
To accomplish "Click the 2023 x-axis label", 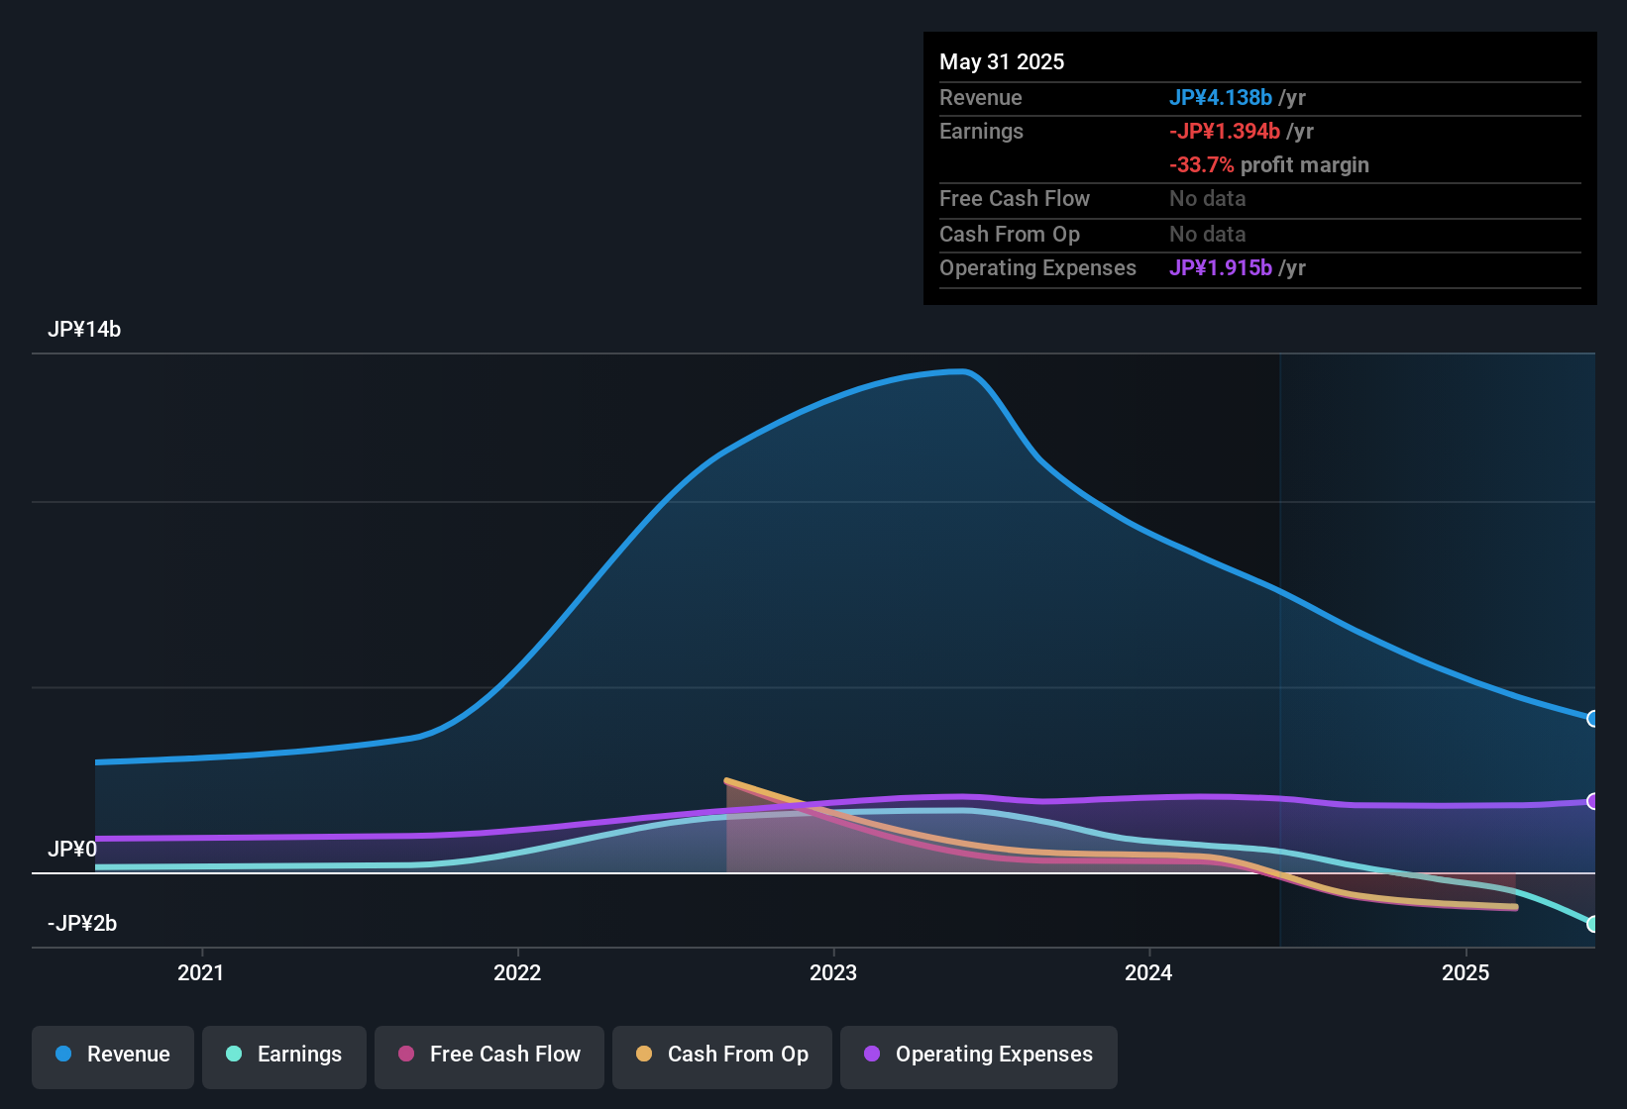I will pyautogui.click(x=833, y=972).
